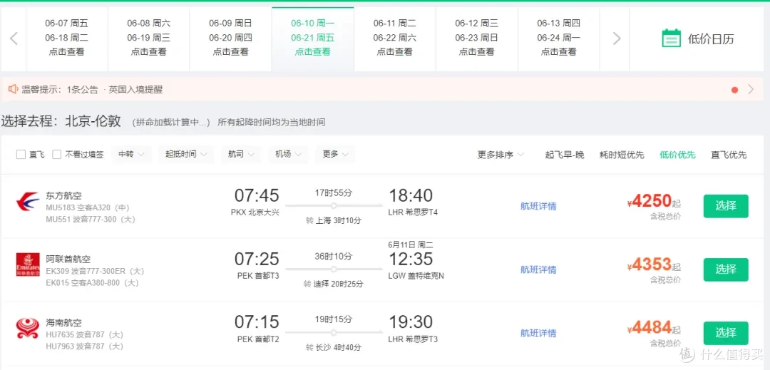Click 选择 for the 阿联酋航空 ¥4353 flight
770x370 pixels.
726,269
